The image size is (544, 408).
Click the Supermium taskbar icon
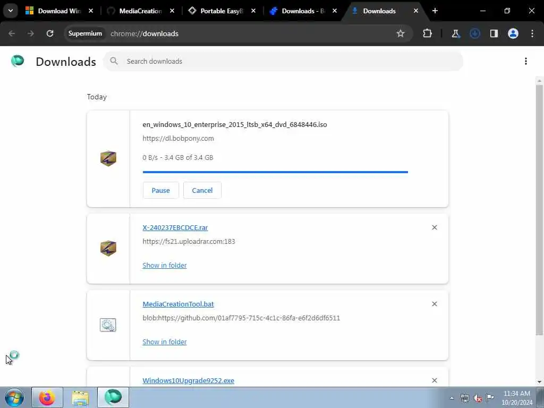[x=113, y=397]
